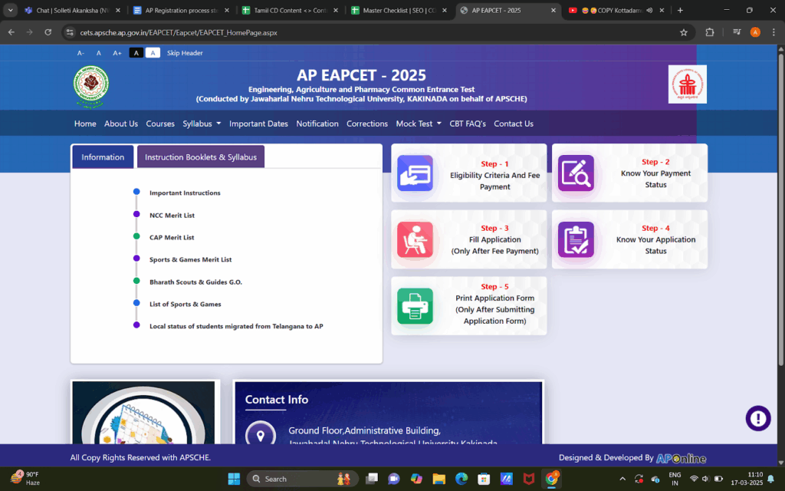Click the JNTU Kakinada university logo

pyautogui.click(x=90, y=86)
